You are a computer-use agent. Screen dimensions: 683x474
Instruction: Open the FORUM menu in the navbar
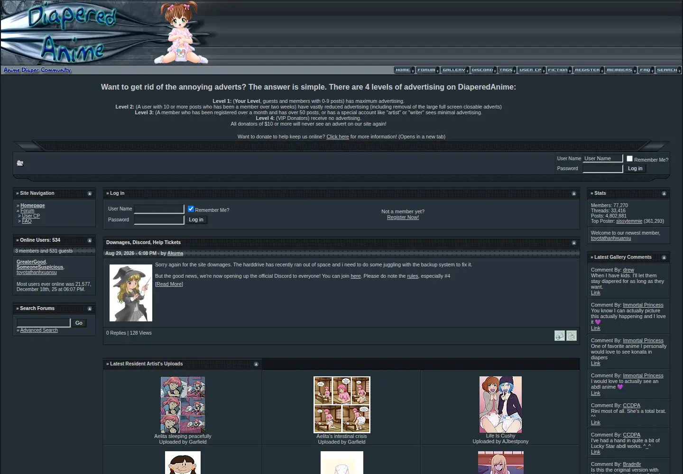click(428, 70)
